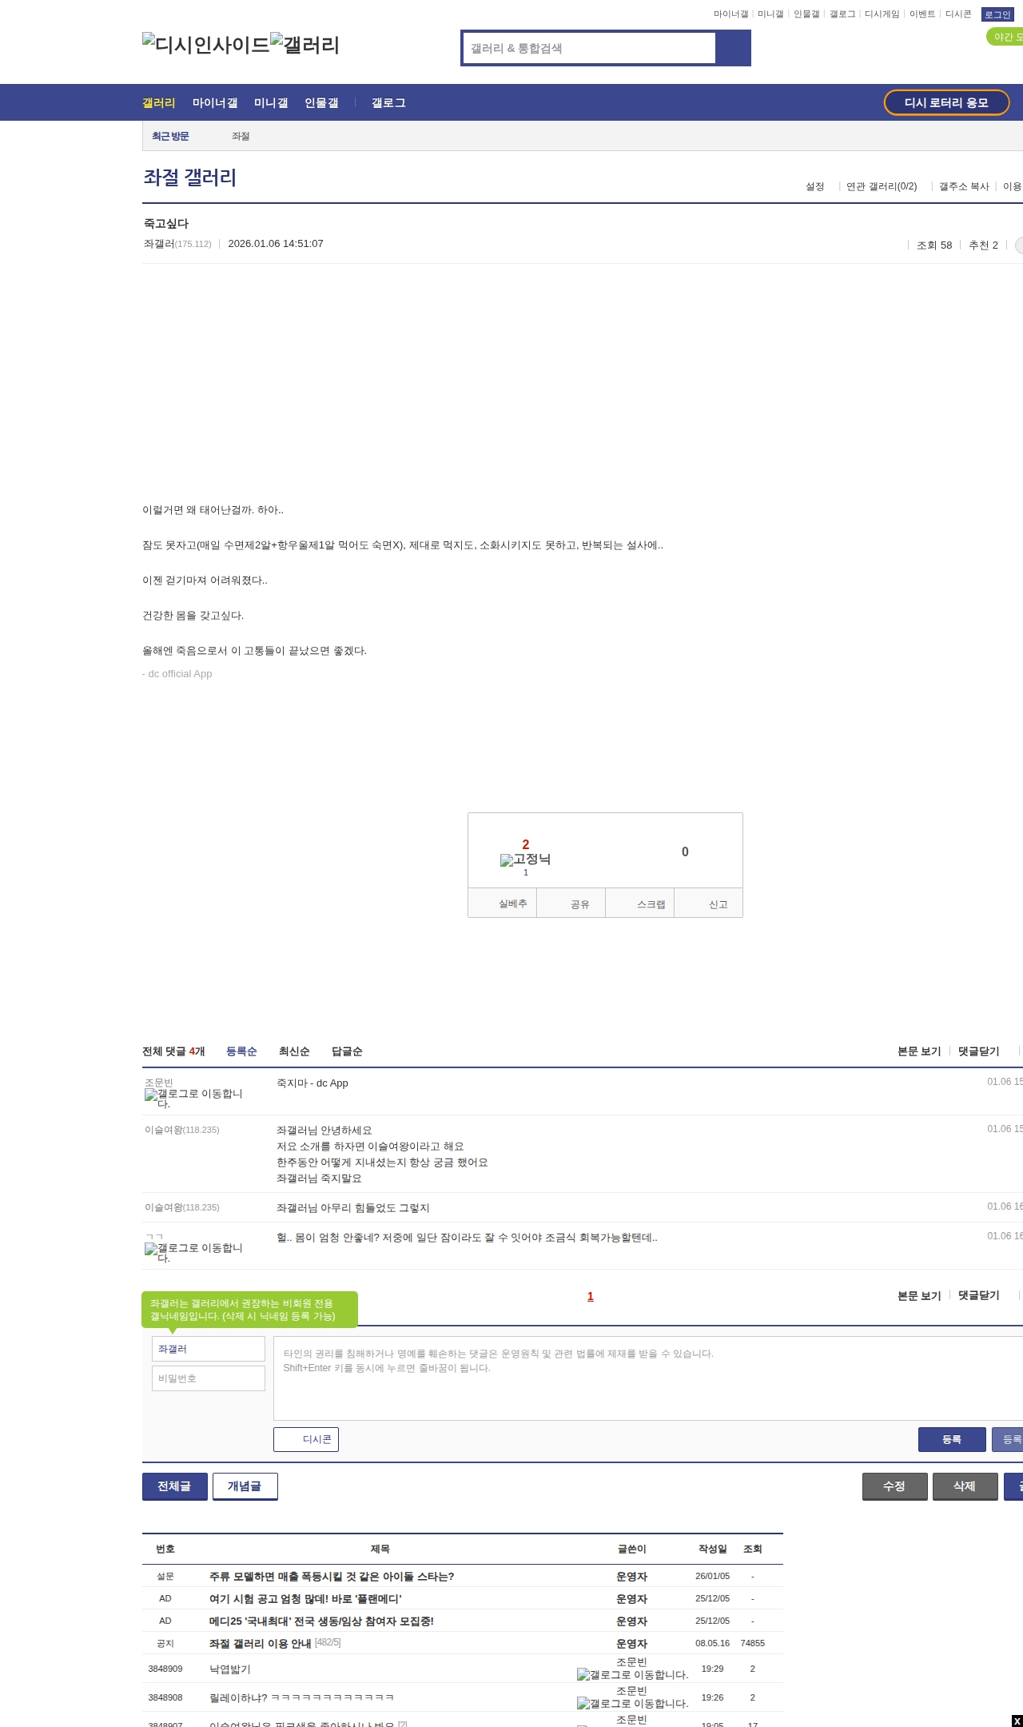
Task: Collapse comments with 댓글닫기 beside page number 1
Action: (979, 1295)
